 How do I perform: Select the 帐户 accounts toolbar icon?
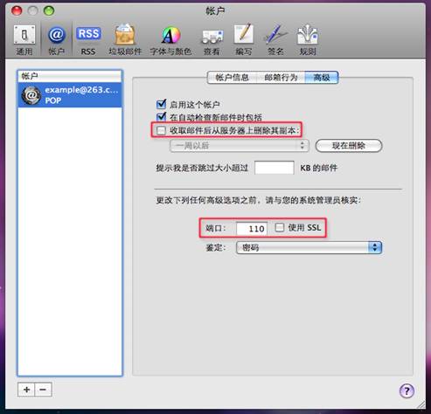[56, 39]
